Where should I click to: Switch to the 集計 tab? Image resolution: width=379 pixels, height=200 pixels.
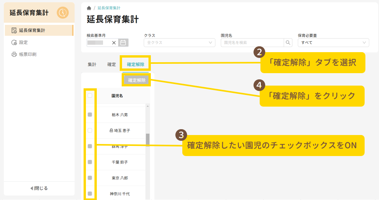92,65
